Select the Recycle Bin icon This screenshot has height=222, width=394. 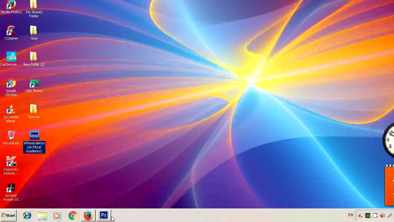[11, 138]
